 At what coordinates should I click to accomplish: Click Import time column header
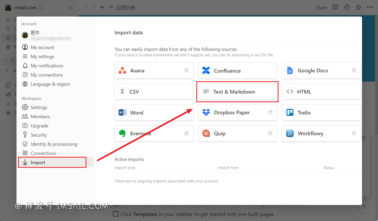pos(125,168)
